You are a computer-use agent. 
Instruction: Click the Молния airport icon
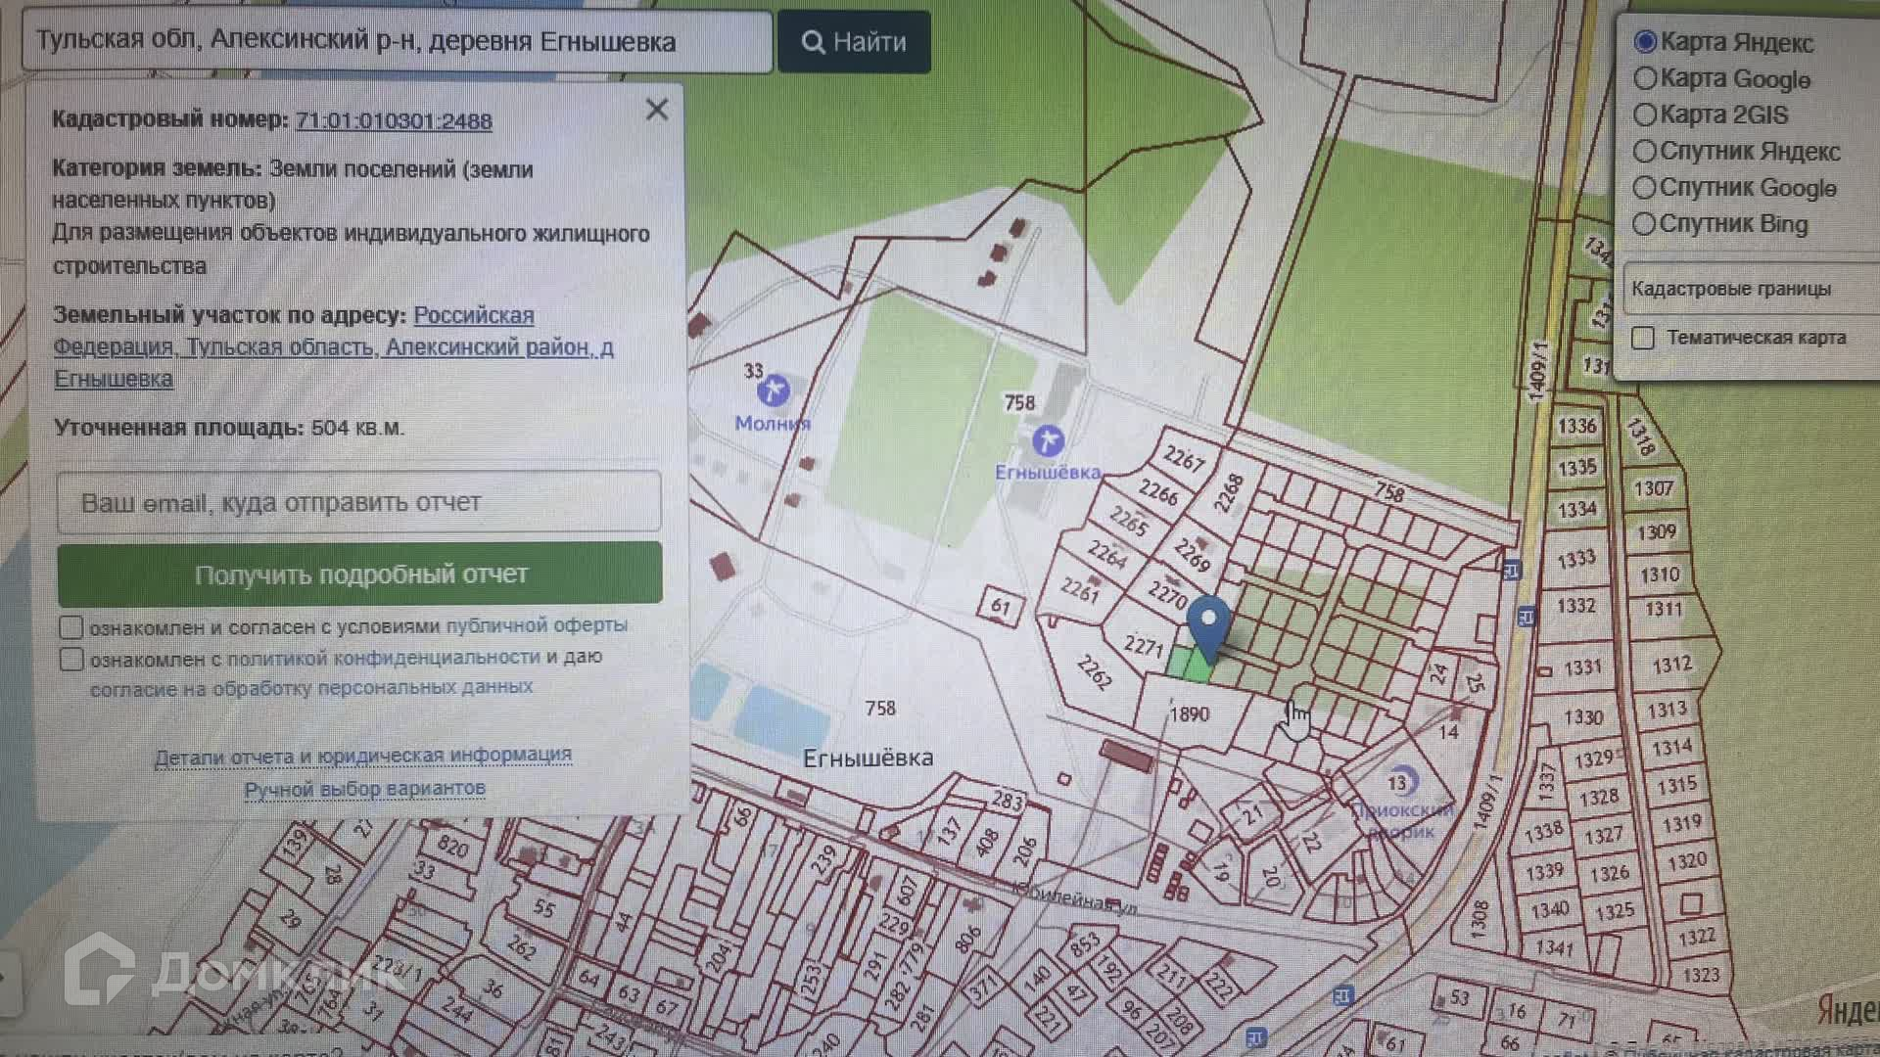(774, 391)
